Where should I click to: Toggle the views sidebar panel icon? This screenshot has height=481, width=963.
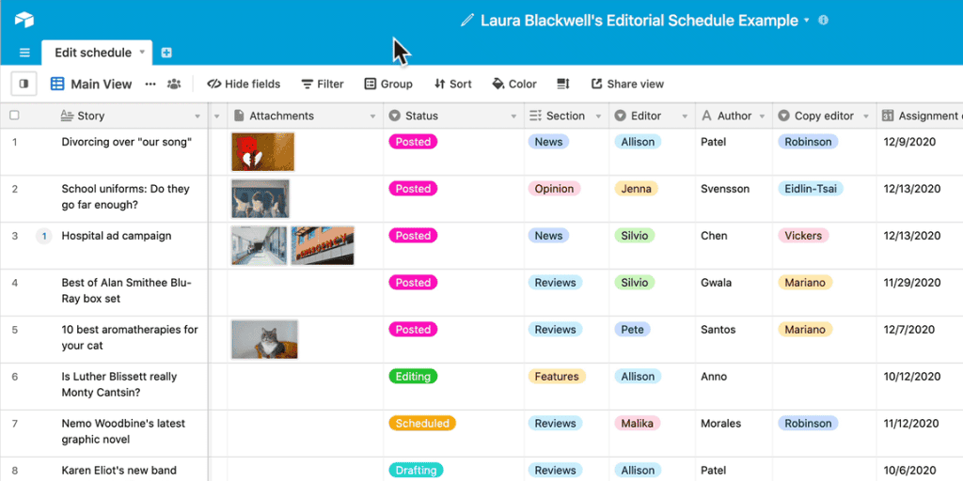24,84
